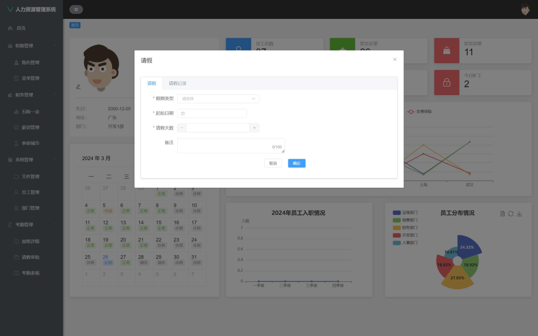Click the red bag icon on 状态异常 card
The width and height of the screenshot is (538, 336).
click(x=446, y=51)
